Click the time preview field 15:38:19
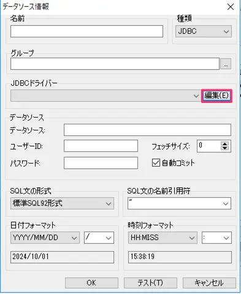Image resolution: width=241 pixels, height=294 pixels. pos(180,257)
